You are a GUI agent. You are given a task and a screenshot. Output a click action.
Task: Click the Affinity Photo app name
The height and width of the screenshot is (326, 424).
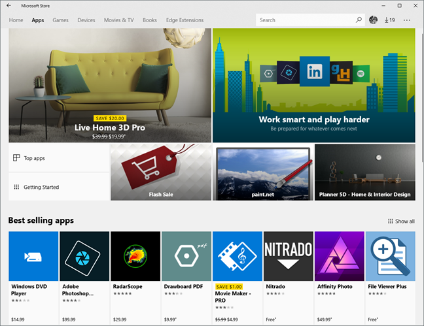(x=335, y=287)
